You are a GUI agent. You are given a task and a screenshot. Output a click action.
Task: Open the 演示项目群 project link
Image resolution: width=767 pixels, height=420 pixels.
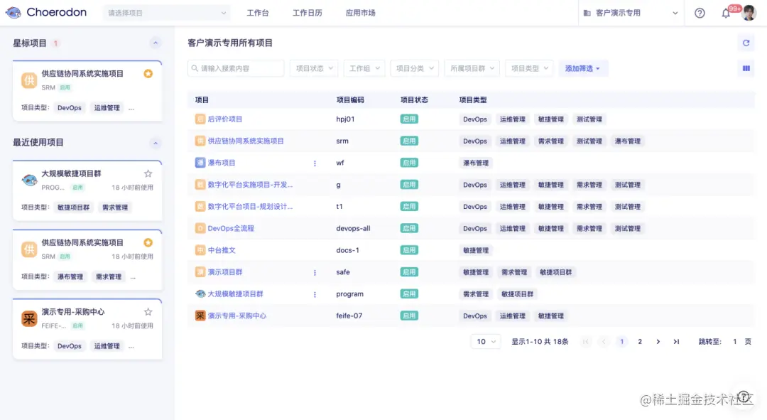point(225,271)
